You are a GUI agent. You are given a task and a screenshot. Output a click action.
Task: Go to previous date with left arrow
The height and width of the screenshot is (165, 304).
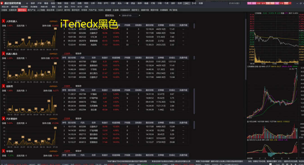(x=120, y=15)
